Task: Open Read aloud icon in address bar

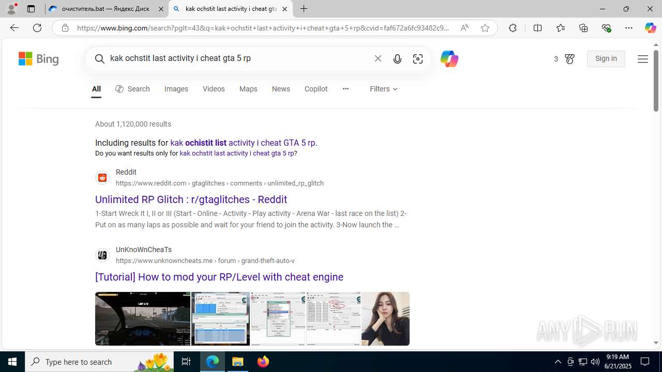Action: pyautogui.click(x=464, y=28)
